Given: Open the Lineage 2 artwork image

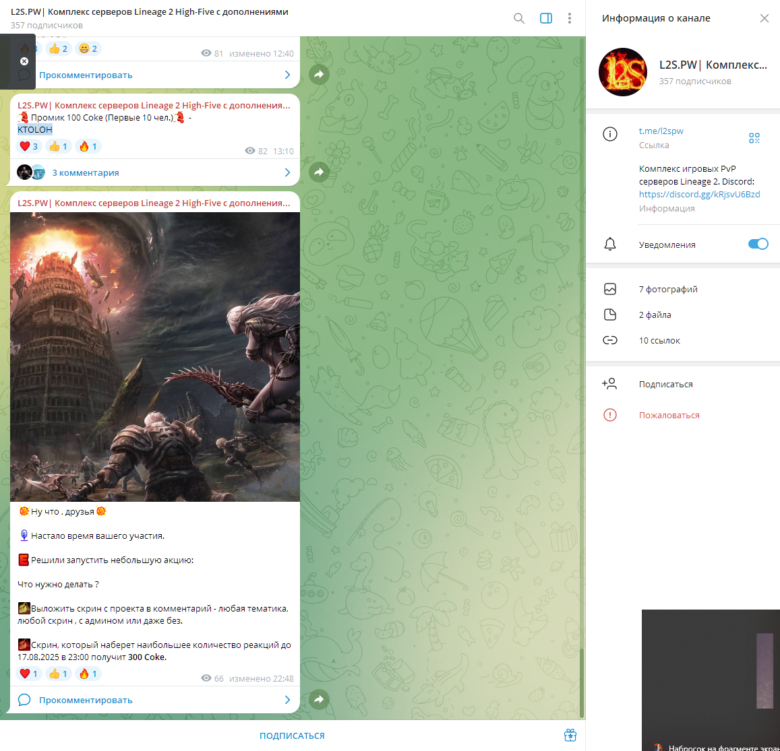Looking at the screenshot, I should tap(154, 357).
